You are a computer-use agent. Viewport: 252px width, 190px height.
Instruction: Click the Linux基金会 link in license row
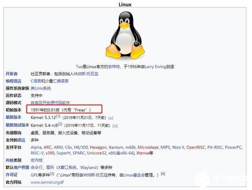click(134, 175)
